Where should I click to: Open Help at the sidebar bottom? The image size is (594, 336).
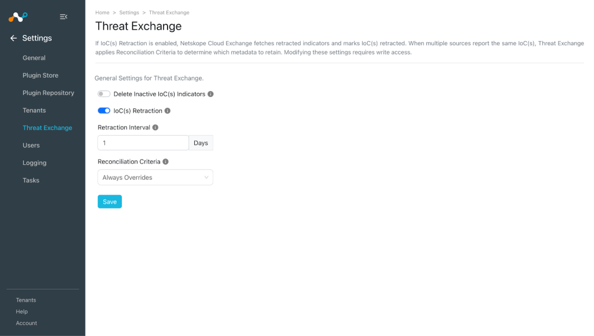click(x=21, y=312)
